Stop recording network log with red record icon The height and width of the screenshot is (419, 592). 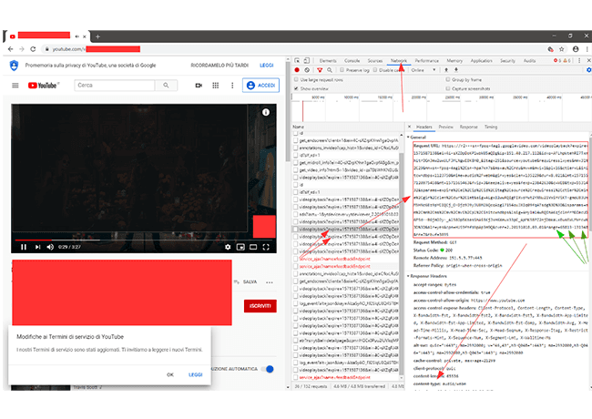(x=297, y=70)
